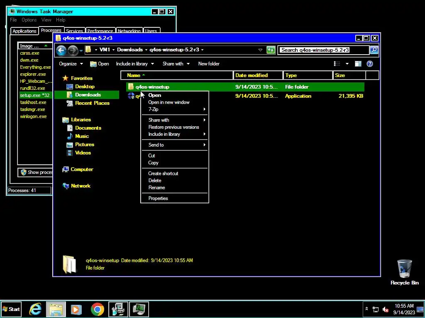Select Computer in navigation pane

pos(82,169)
